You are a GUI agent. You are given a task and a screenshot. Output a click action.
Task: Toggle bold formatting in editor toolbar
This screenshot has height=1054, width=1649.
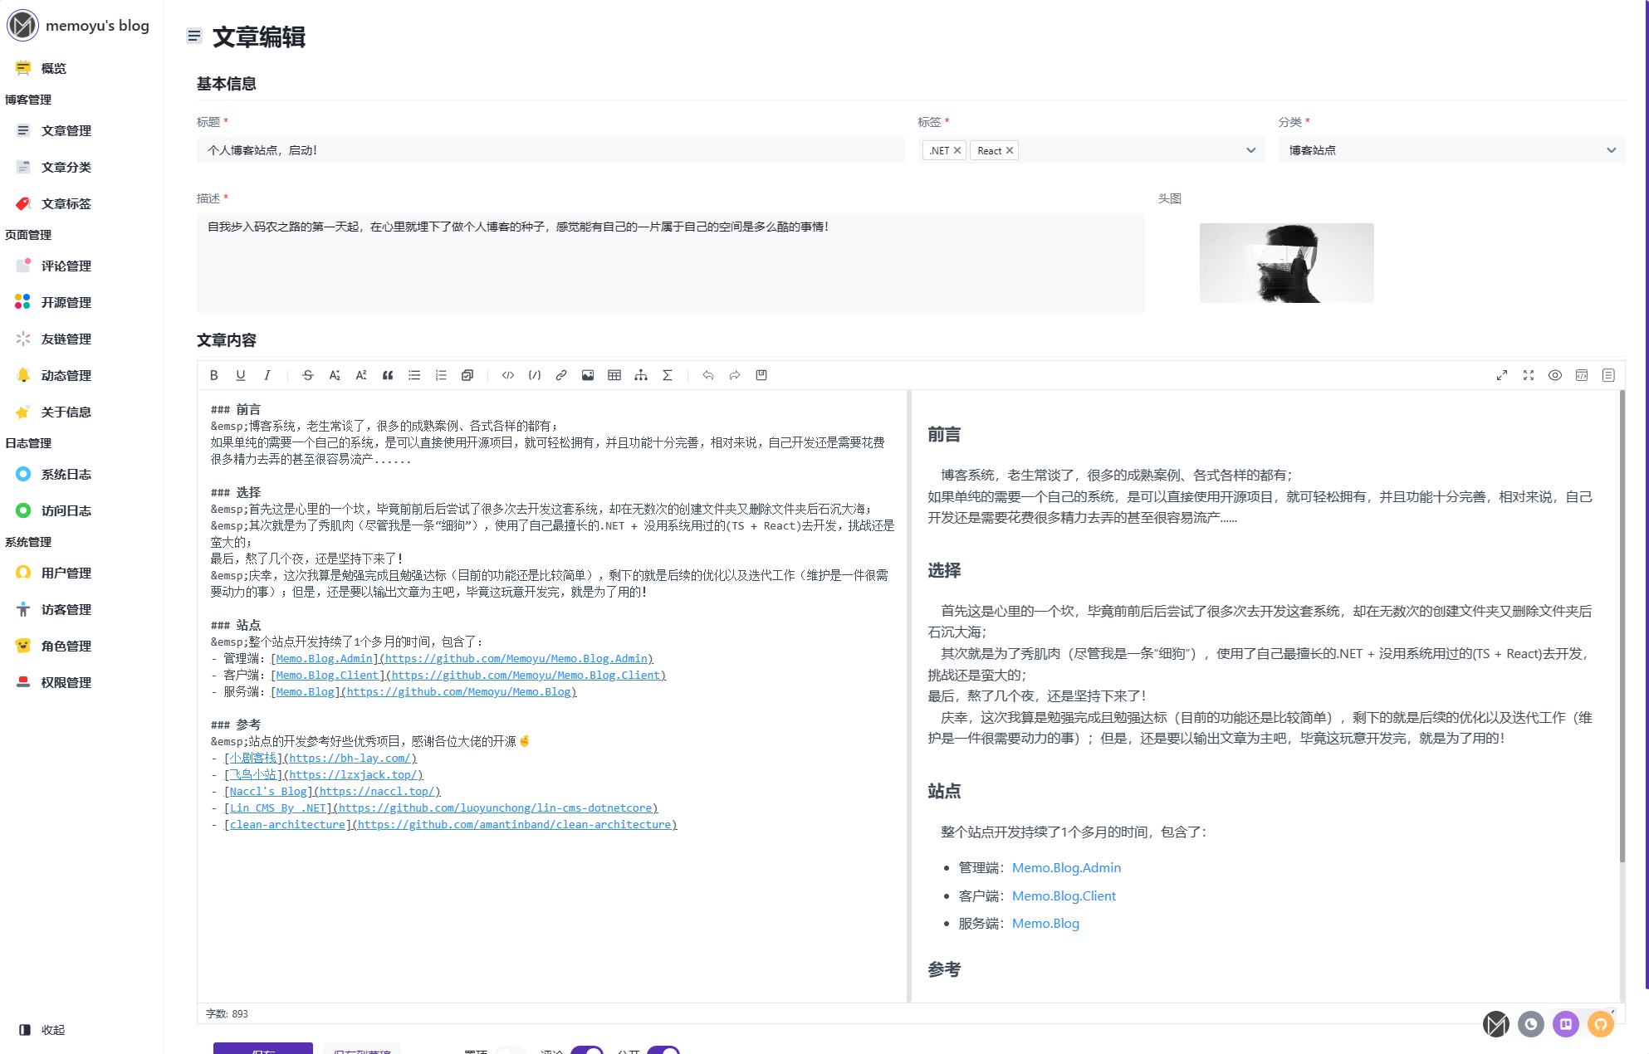[x=214, y=375]
